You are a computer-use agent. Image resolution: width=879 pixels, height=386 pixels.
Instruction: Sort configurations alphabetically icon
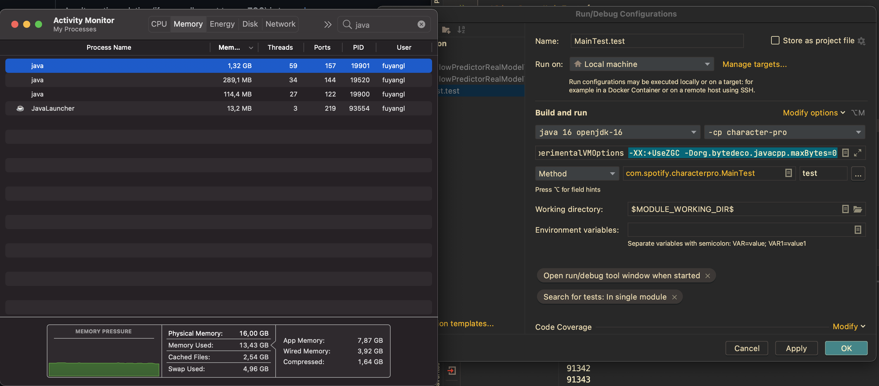coord(461,30)
